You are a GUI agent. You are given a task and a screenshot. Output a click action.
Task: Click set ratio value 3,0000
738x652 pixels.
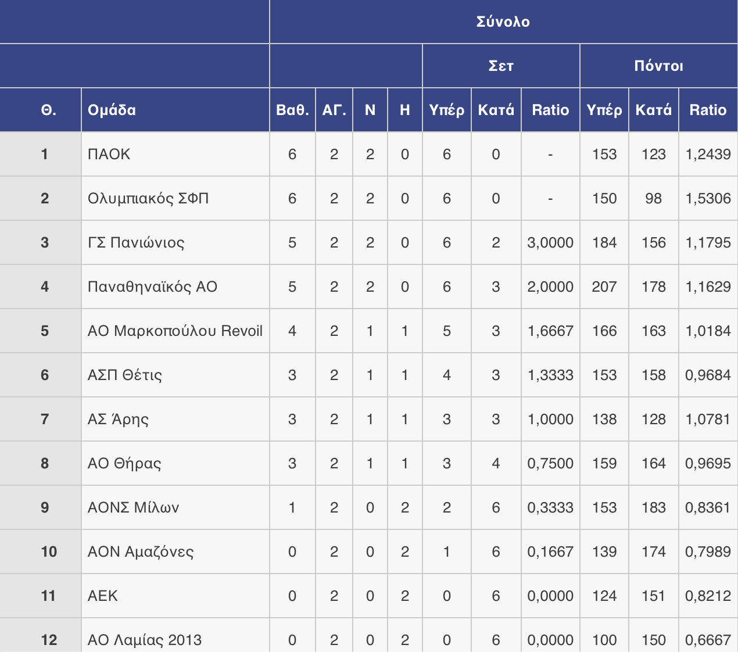[x=550, y=242]
